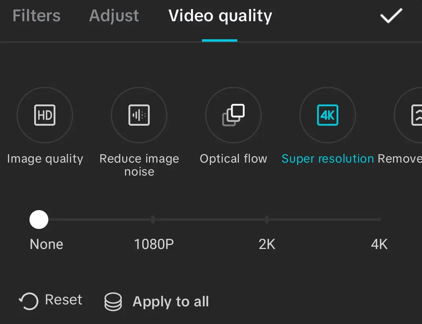This screenshot has width=422, height=324.
Task: Switch to the Filters tab
Action: (37, 16)
